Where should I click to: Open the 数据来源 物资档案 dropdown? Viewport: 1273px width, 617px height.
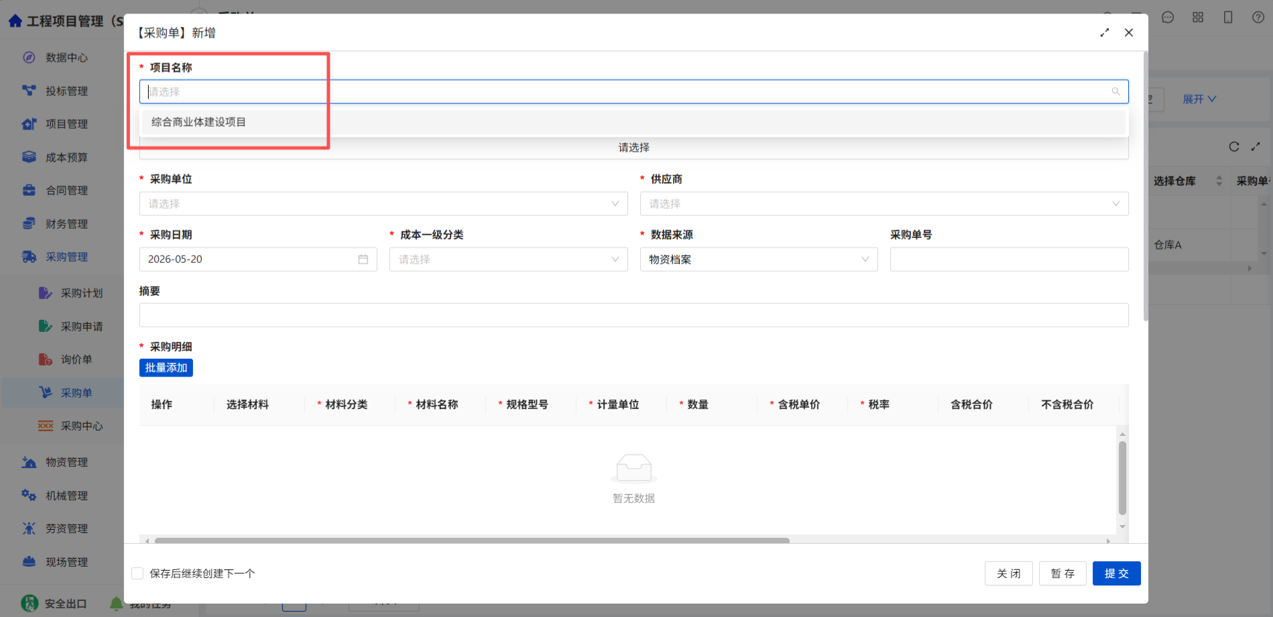[759, 260]
